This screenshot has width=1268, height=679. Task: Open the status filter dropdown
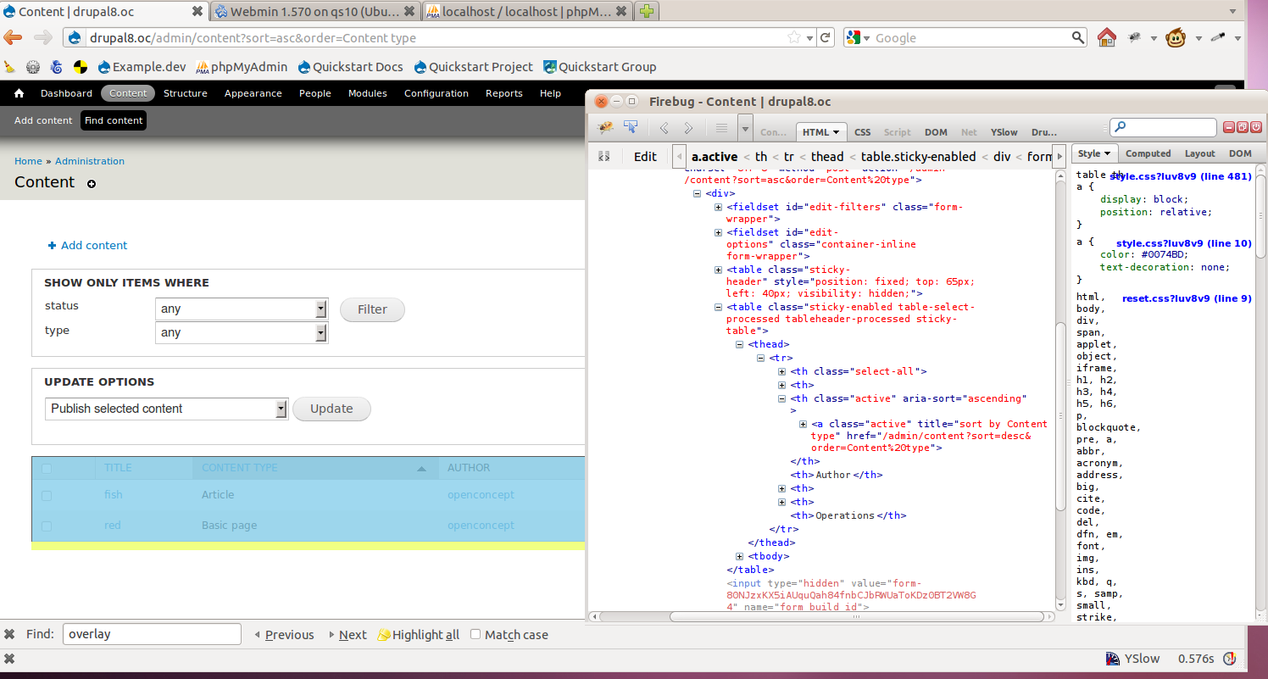(242, 309)
